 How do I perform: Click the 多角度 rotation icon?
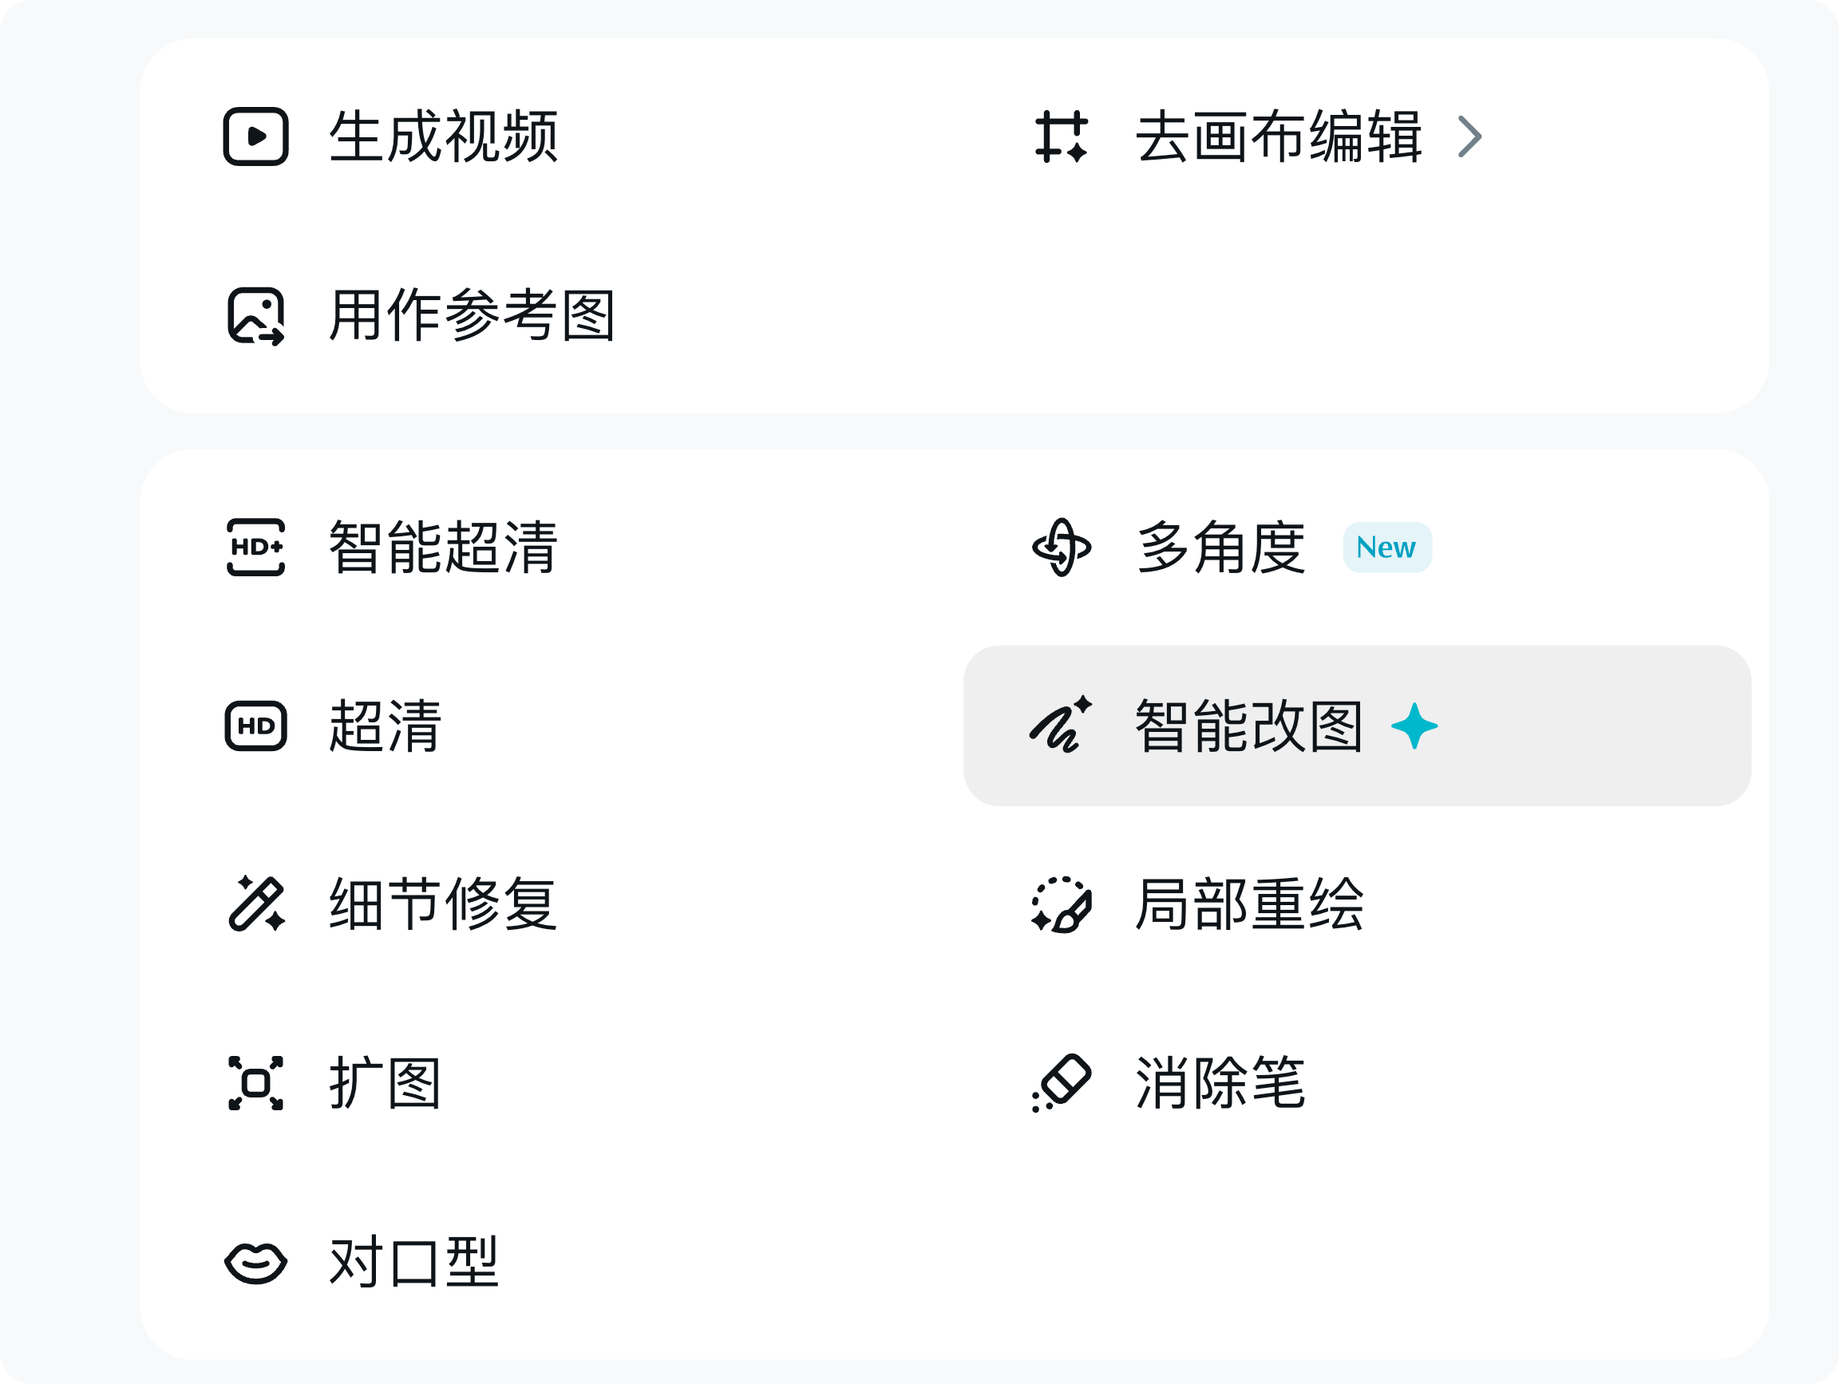(x=1062, y=547)
